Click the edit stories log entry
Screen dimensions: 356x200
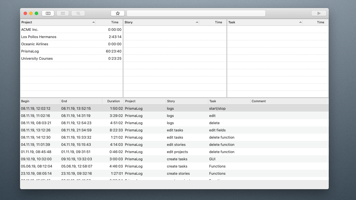pos(174,144)
